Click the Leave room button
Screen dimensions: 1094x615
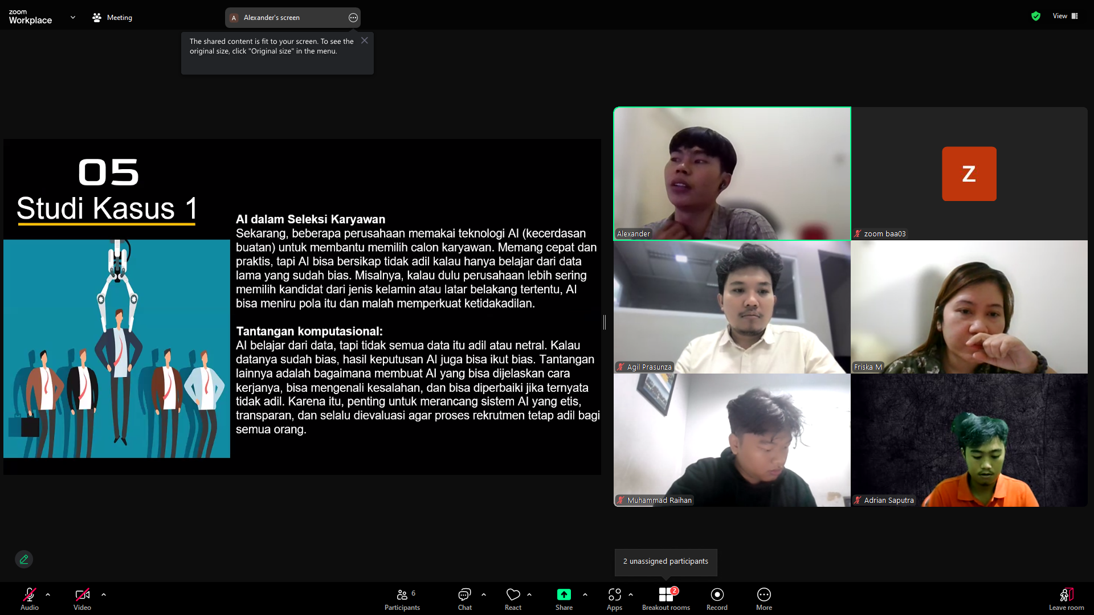pyautogui.click(x=1066, y=598)
